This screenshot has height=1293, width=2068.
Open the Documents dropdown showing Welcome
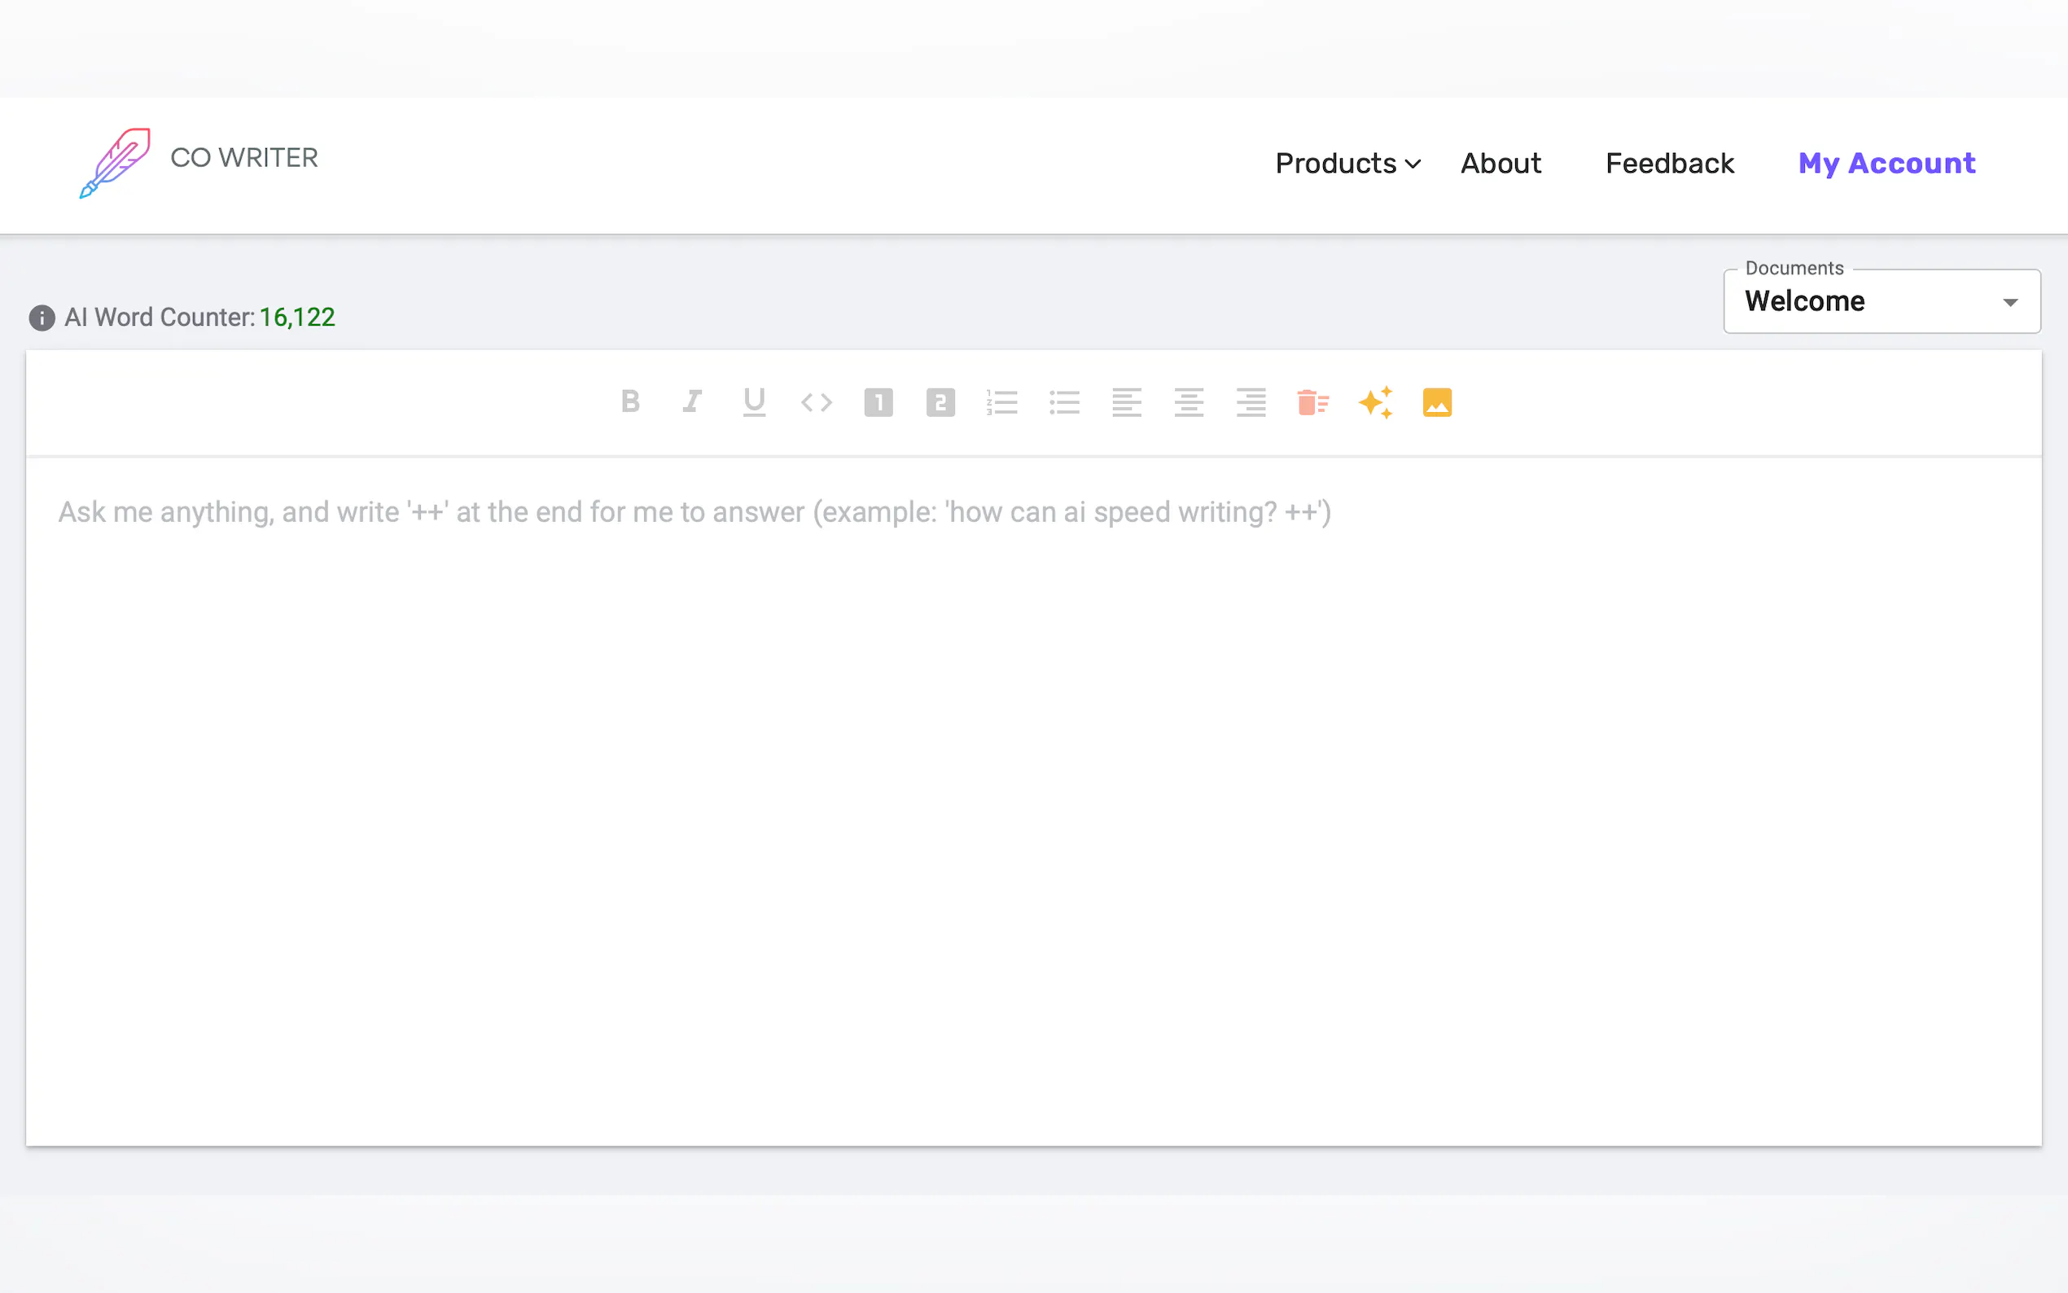click(x=1882, y=302)
